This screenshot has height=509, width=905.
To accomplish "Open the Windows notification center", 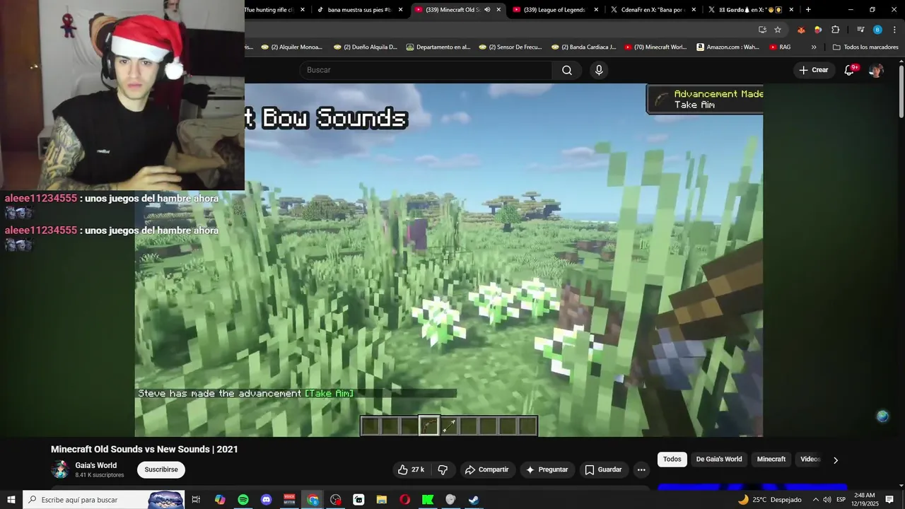I will [889, 500].
